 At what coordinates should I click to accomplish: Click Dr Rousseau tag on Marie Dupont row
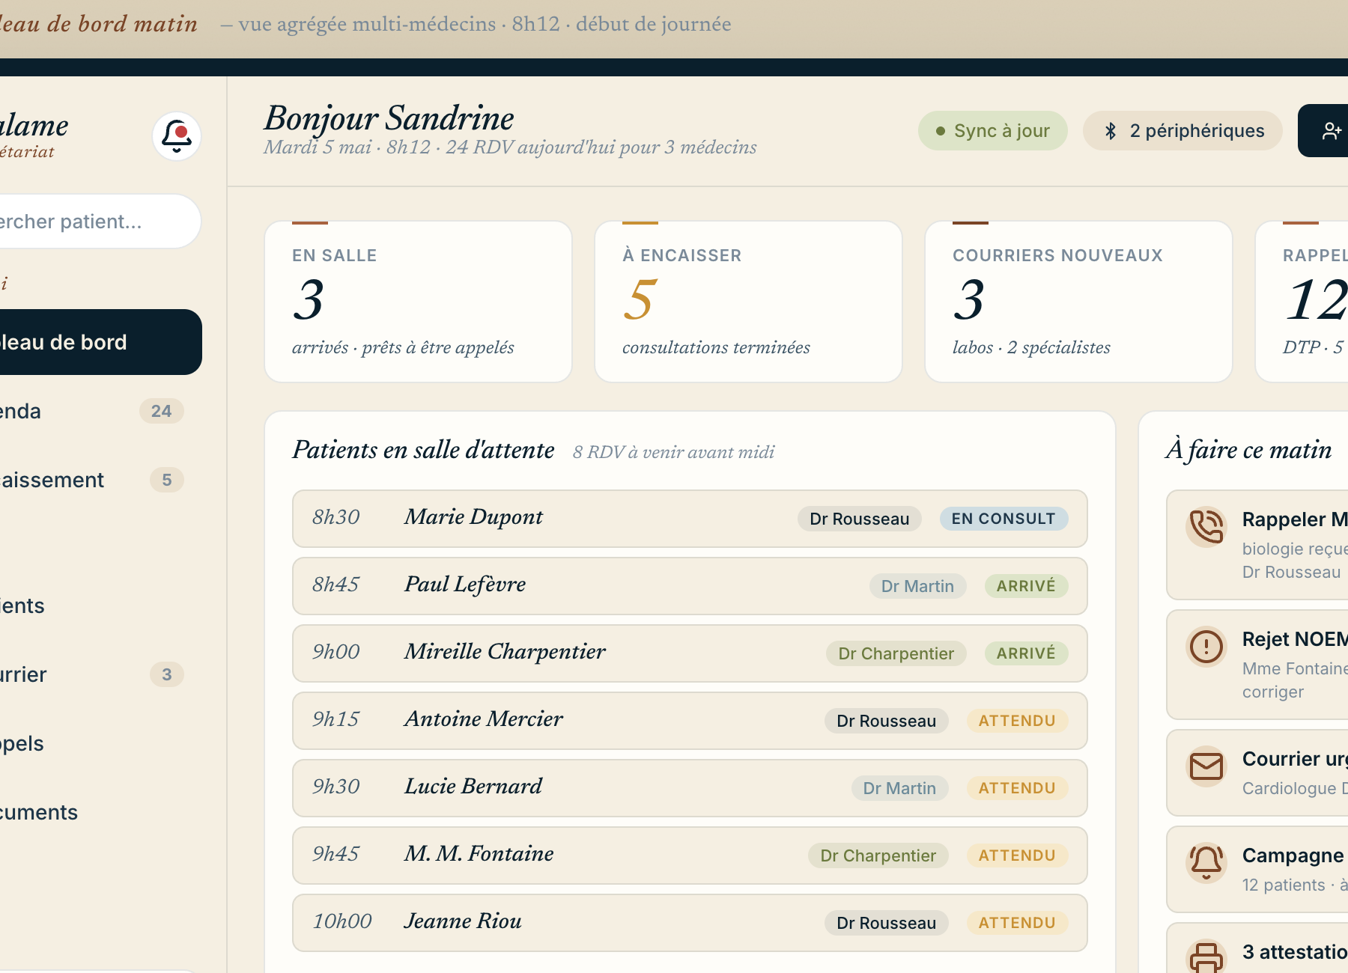[859, 519]
